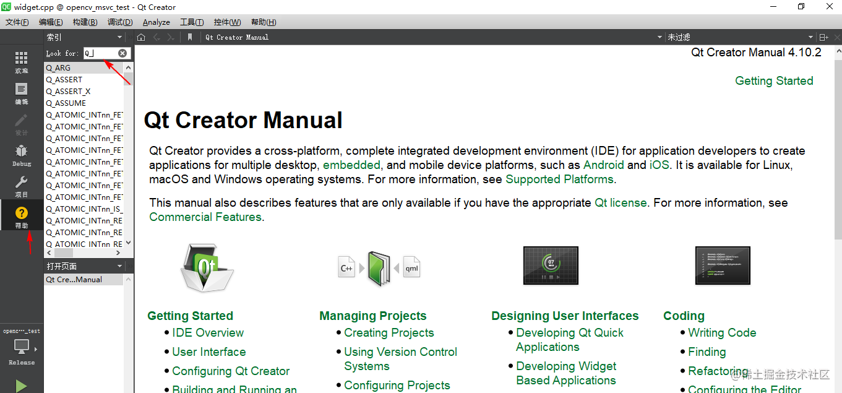Follow the Android link
This screenshot has width=842, height=393.
click(x=604, y=165)
